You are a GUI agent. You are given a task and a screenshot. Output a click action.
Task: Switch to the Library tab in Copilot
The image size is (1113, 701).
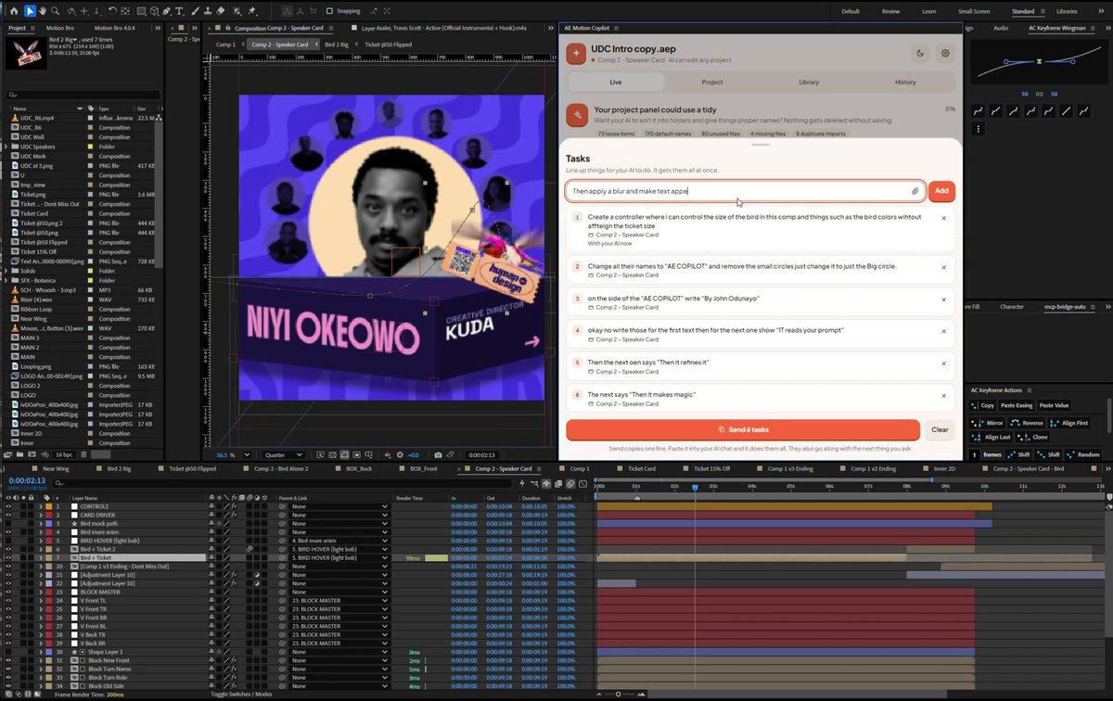(809, 82)
